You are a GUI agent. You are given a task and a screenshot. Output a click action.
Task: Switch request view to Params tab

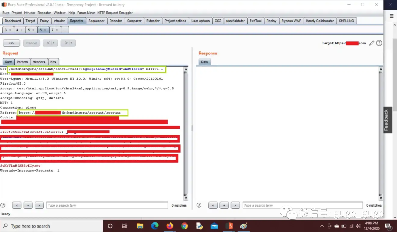click(22, 62)
